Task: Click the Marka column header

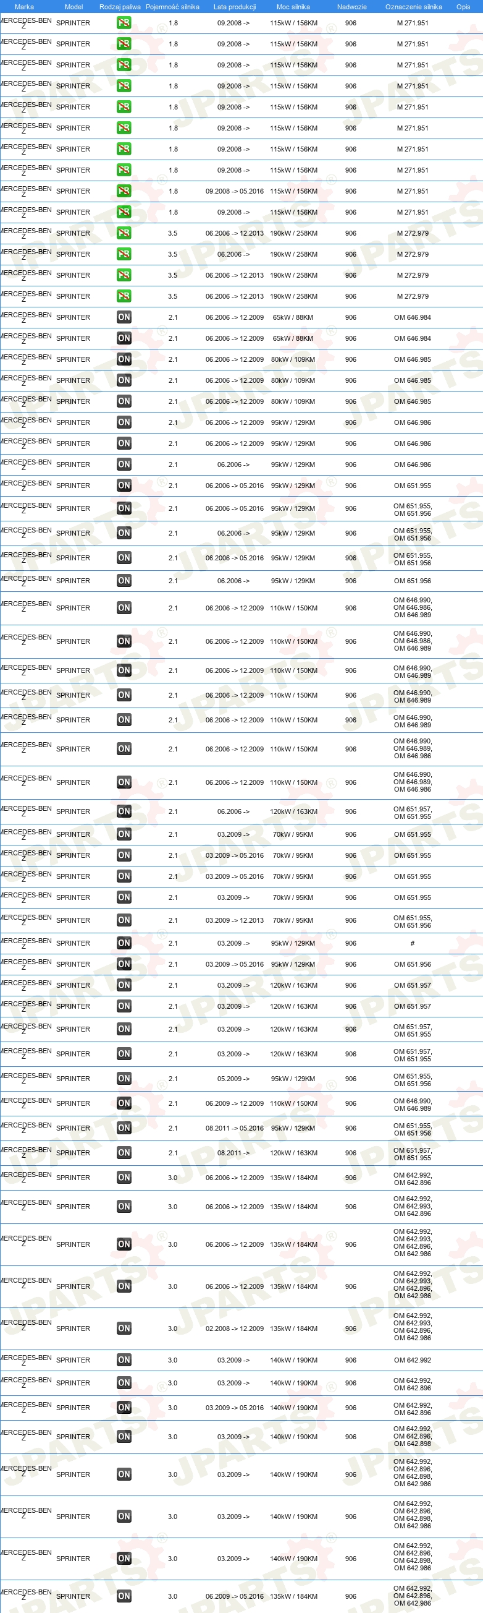Action: [x=25, y=7]
